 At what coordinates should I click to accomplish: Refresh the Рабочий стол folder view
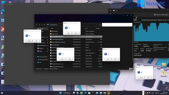pos(99,25)
